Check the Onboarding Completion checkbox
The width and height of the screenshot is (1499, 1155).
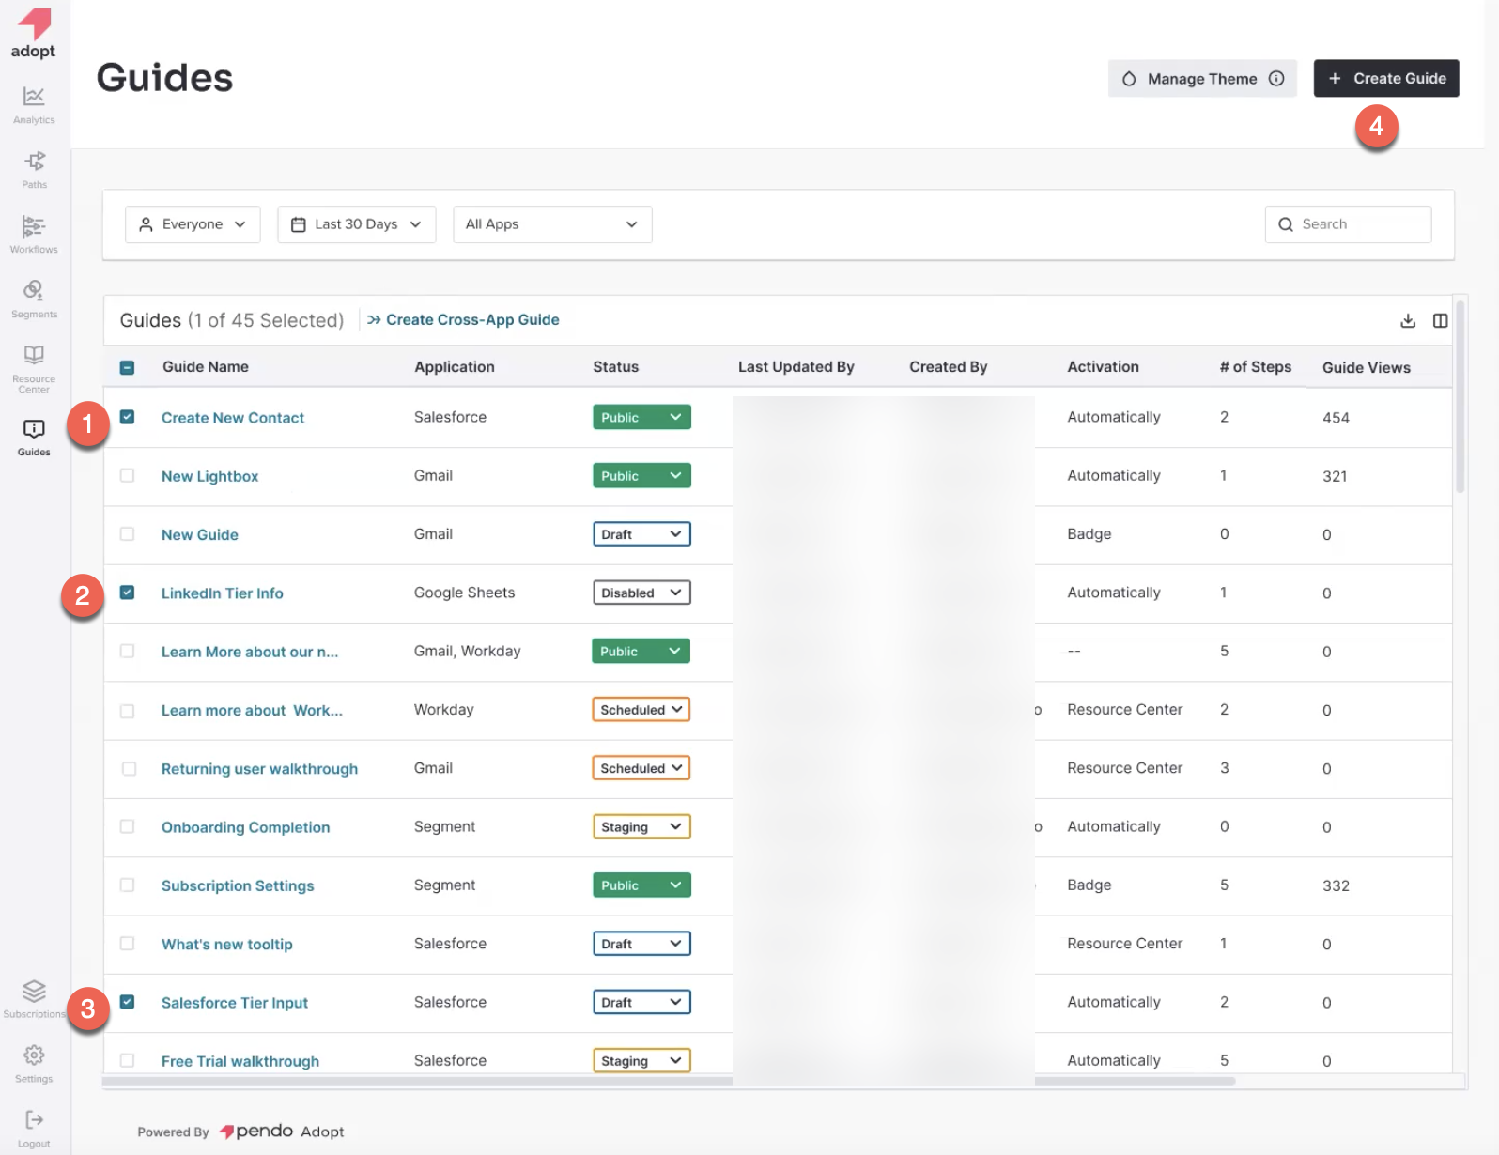coord(128,826)
